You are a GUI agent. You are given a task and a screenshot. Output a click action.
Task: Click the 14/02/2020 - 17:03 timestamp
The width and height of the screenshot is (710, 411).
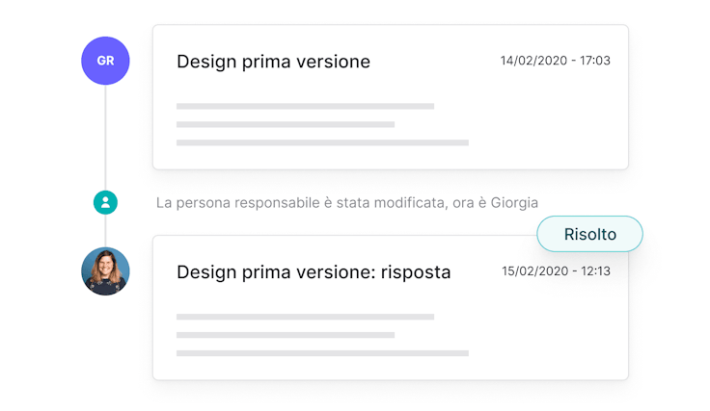click(555, 61)
